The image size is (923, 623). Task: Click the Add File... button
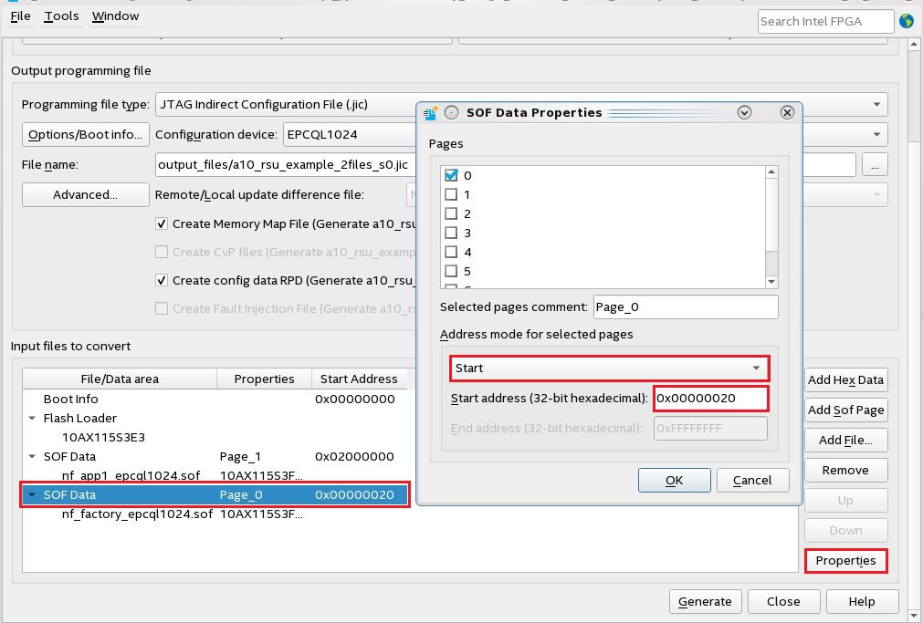tap(846, 440)
